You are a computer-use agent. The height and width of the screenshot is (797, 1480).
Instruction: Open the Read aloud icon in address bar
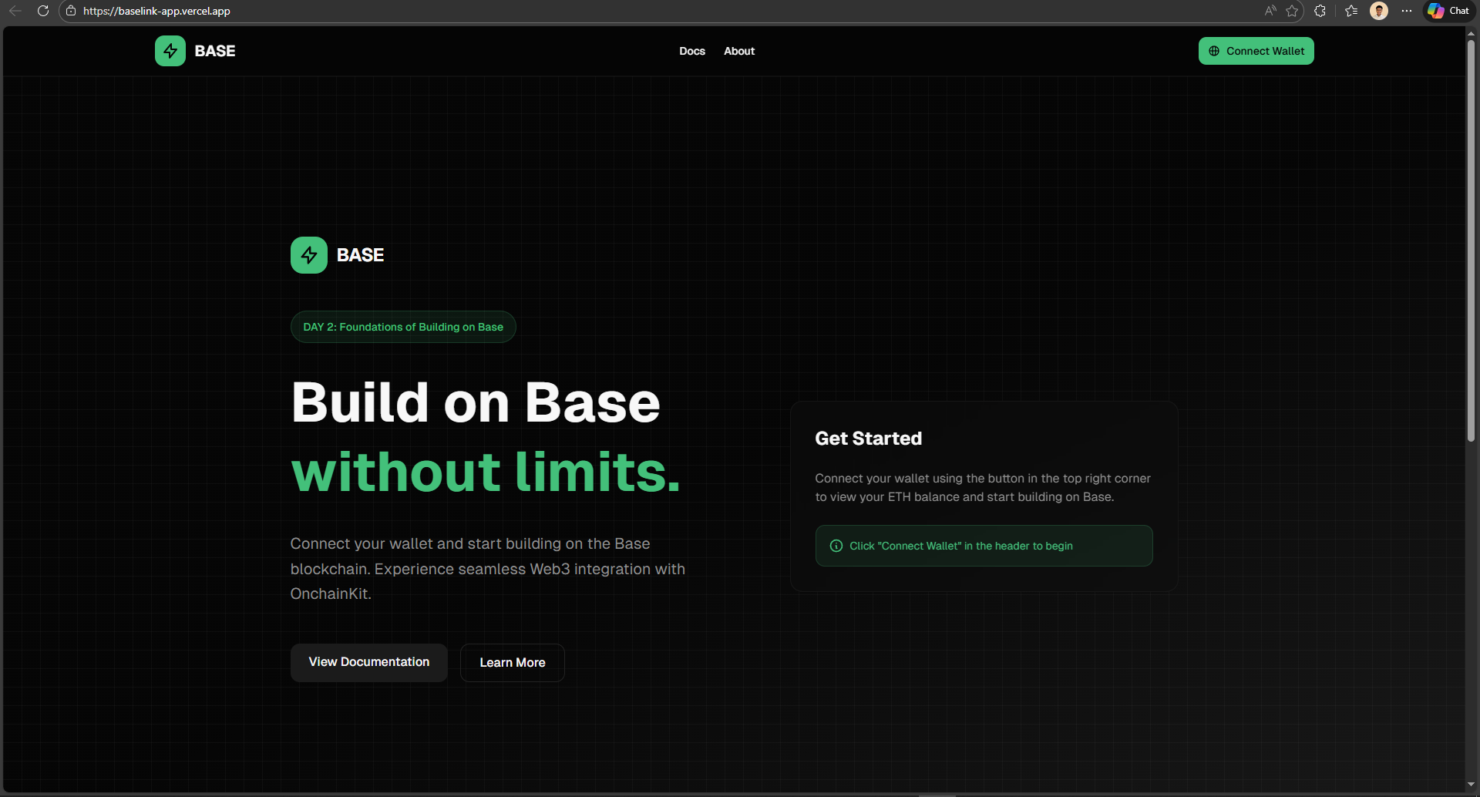1270,11
